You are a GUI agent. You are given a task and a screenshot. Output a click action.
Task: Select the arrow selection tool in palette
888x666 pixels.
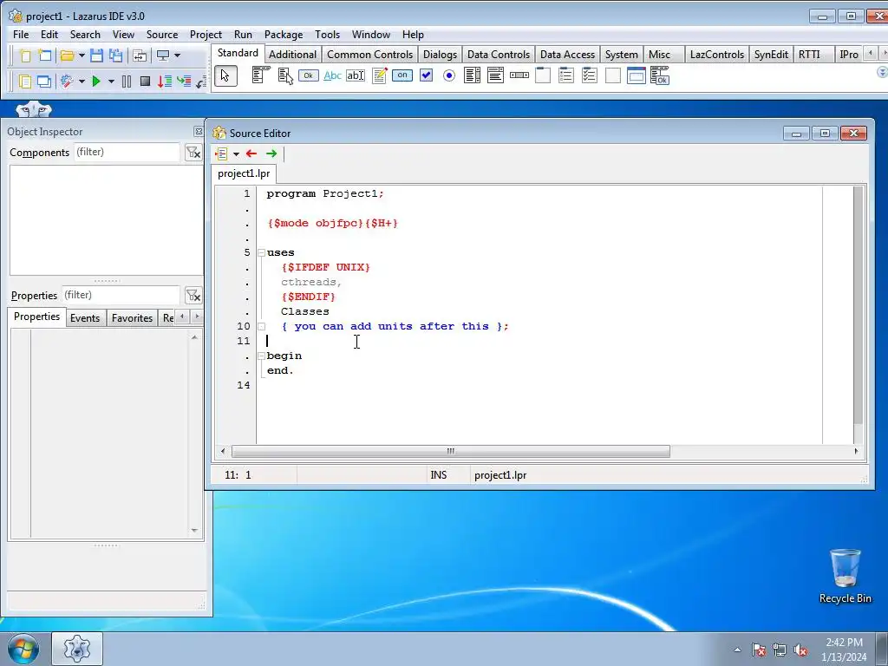[225, 76]
